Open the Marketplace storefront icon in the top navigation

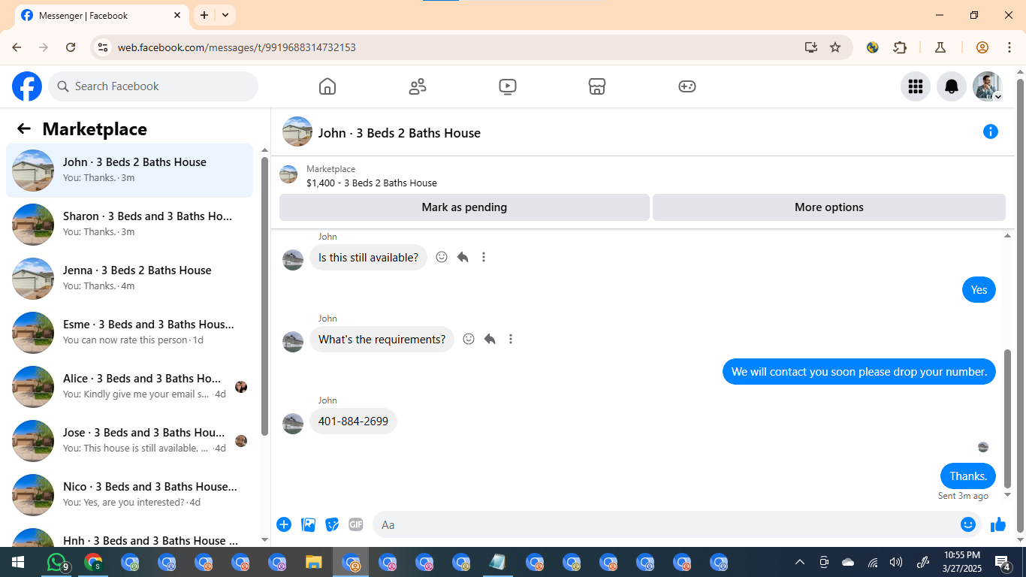[597, 86]
